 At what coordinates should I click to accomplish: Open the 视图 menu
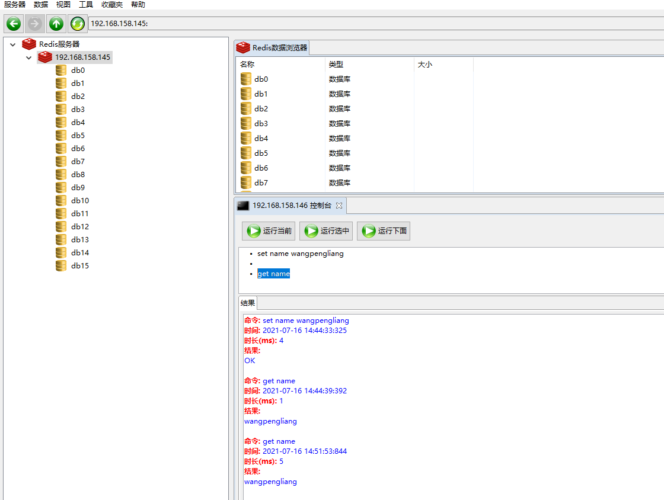(x=63, y=5)
